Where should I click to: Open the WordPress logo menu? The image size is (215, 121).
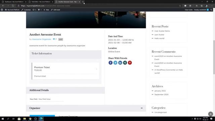2,10
